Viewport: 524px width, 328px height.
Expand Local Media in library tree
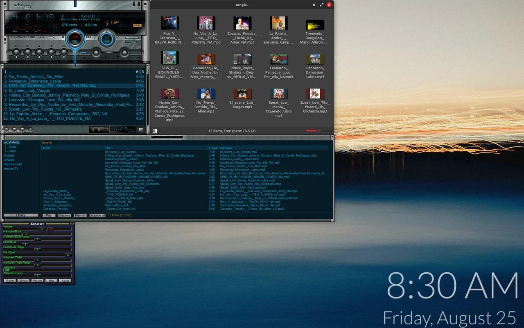(x=11, y=142)
